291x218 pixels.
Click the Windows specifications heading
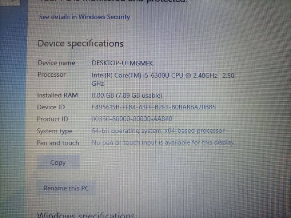(x=86, y=215)
